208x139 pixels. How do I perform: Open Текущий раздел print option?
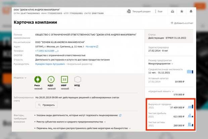pos(140,11)
